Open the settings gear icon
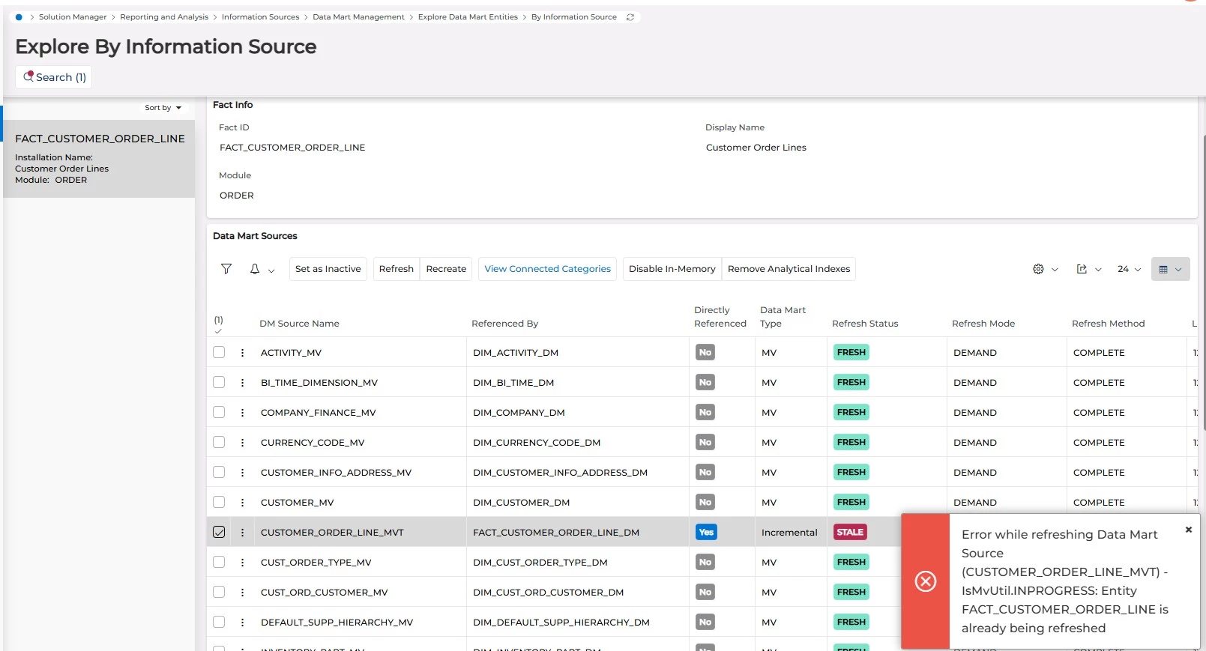 coord(1038,269)
